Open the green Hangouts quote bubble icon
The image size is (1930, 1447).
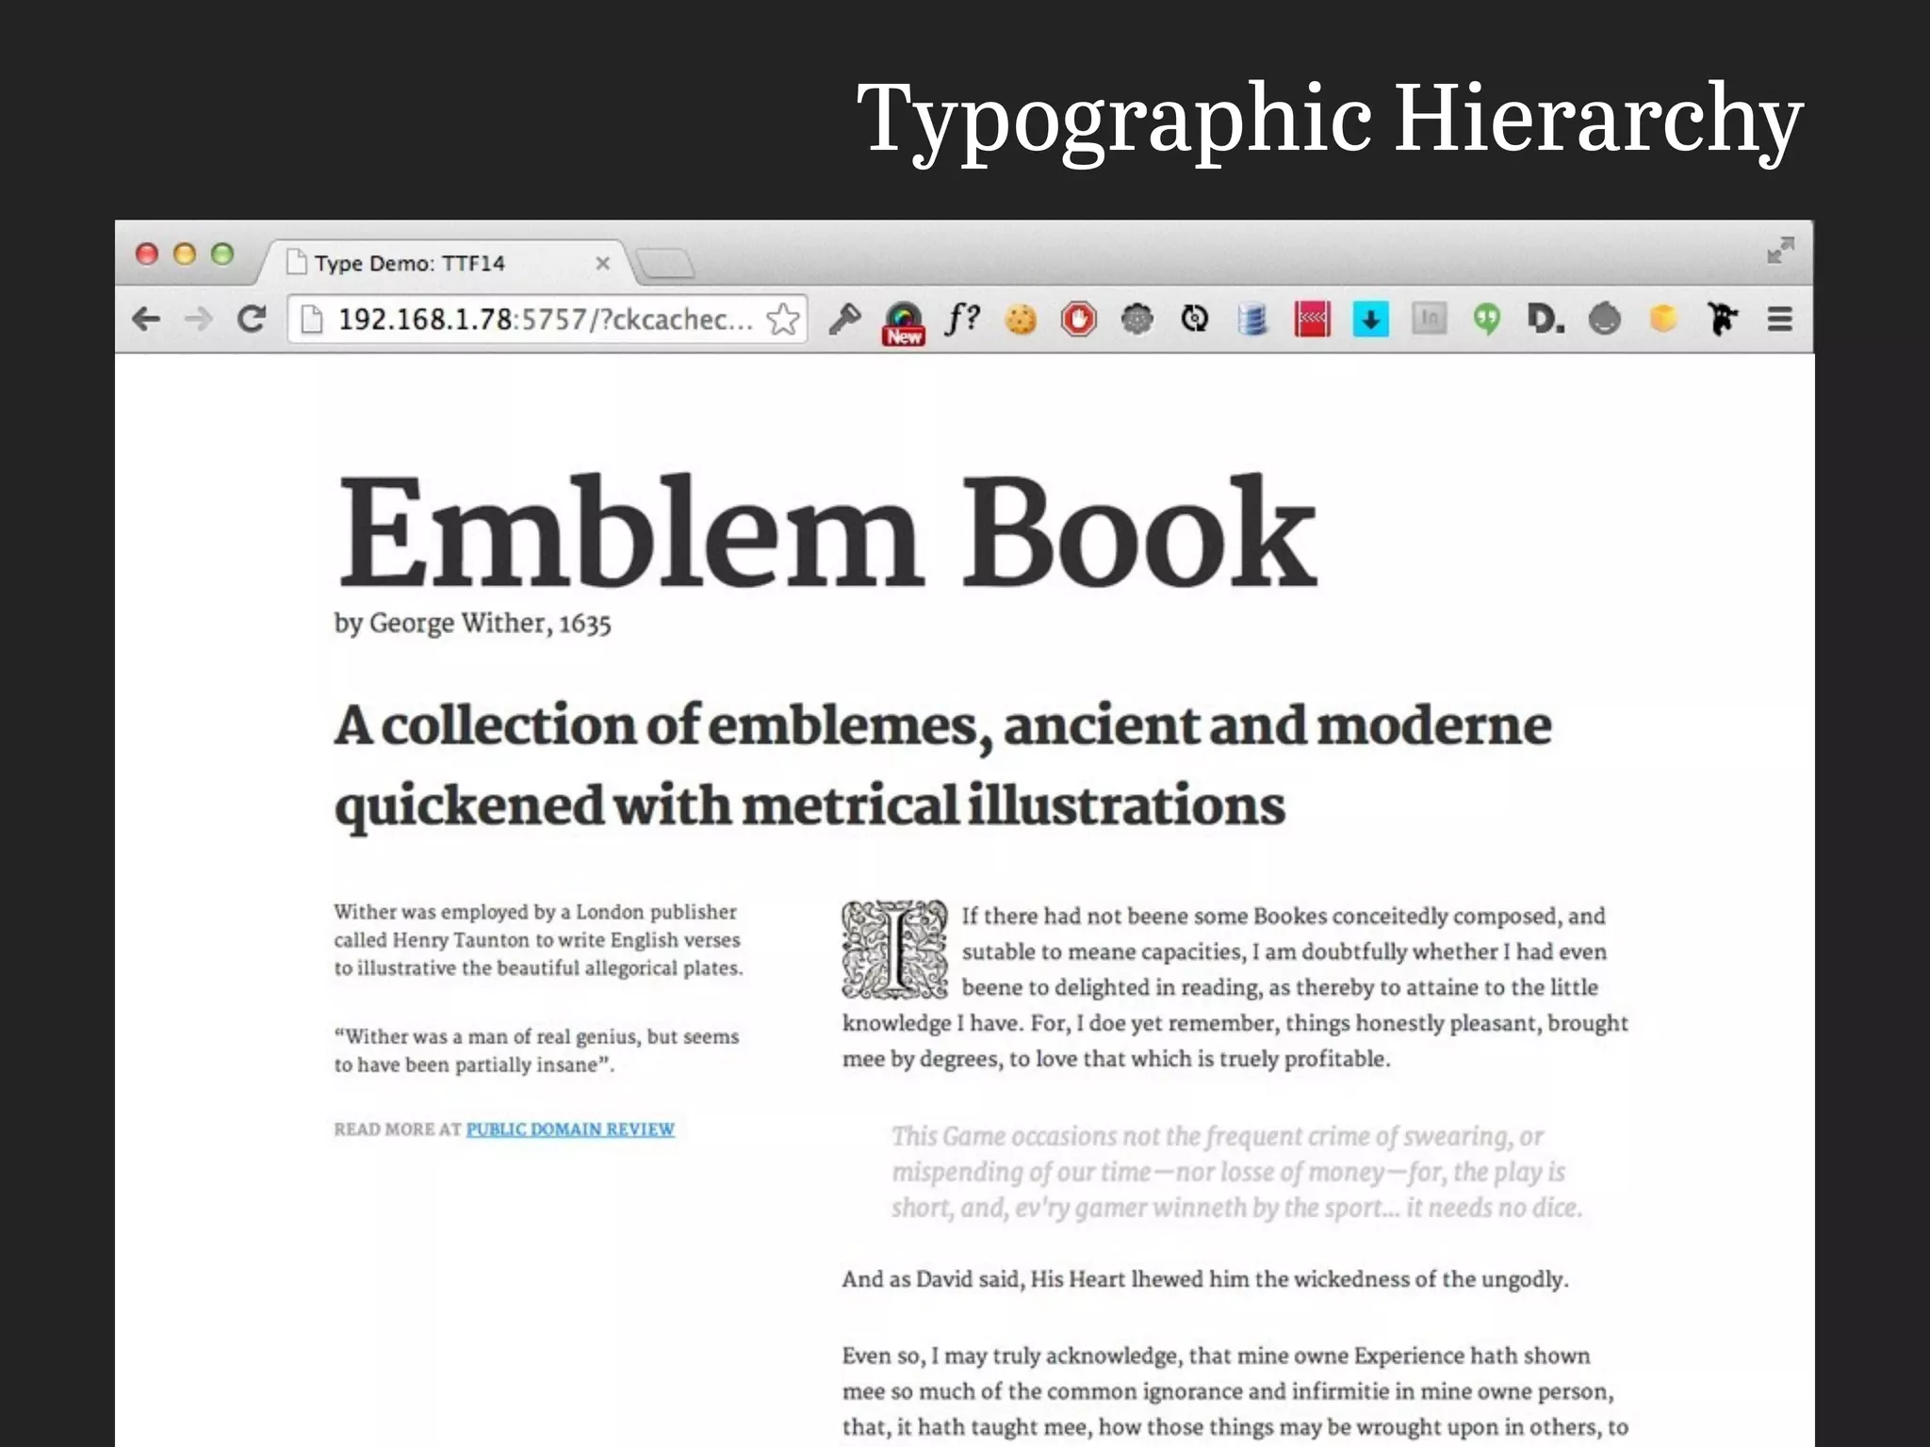1487,320
